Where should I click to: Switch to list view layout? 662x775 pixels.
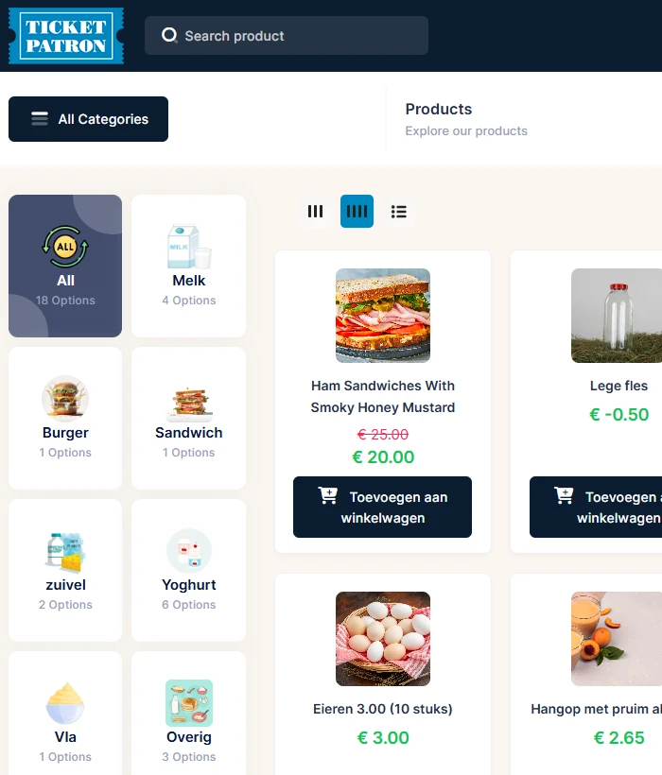398,212
